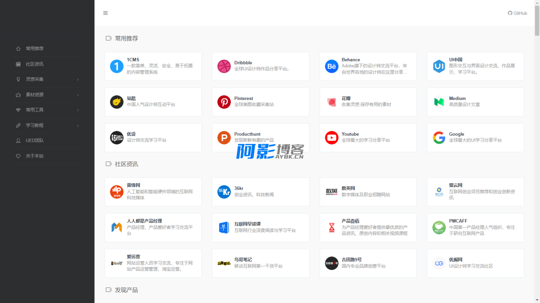This screenshot has width=540, height=303.
Task: Click the Producthunt orange P icon
Action: (x=224, y=138)
